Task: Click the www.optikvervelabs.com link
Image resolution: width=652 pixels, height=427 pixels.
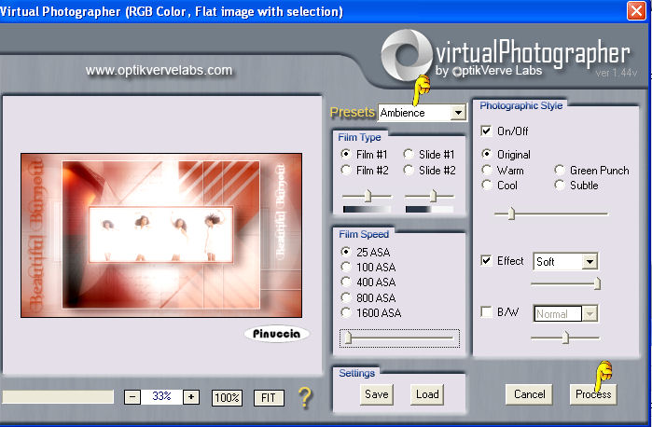Action: 159,70
